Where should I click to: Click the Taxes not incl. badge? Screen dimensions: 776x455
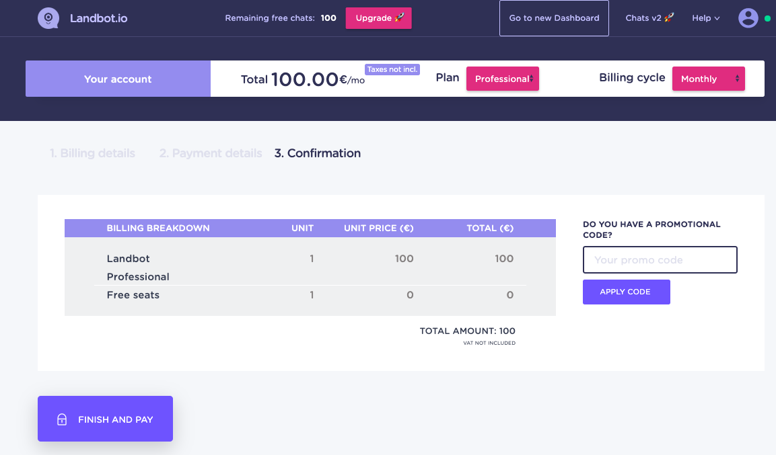coord(392,70)
